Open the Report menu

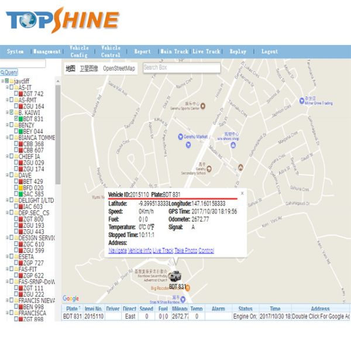tap(142, 51)
